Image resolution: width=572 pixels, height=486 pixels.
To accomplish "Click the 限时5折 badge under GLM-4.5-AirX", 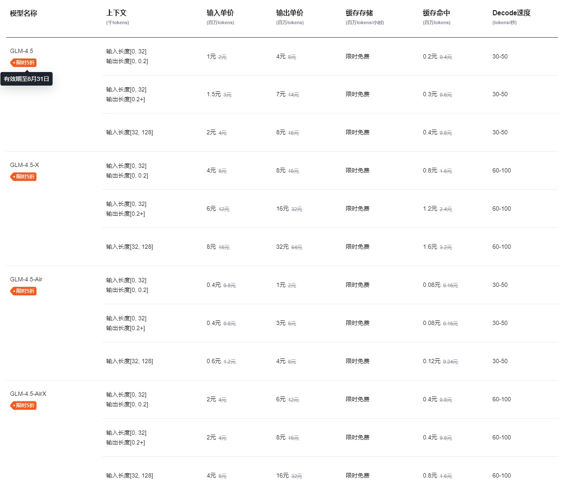I will click(23, 405).
